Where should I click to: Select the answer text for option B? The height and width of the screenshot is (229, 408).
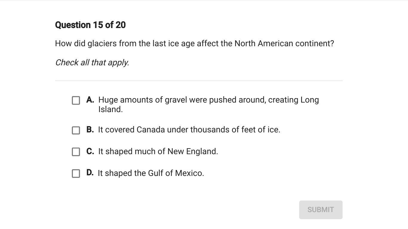[189, 130]
